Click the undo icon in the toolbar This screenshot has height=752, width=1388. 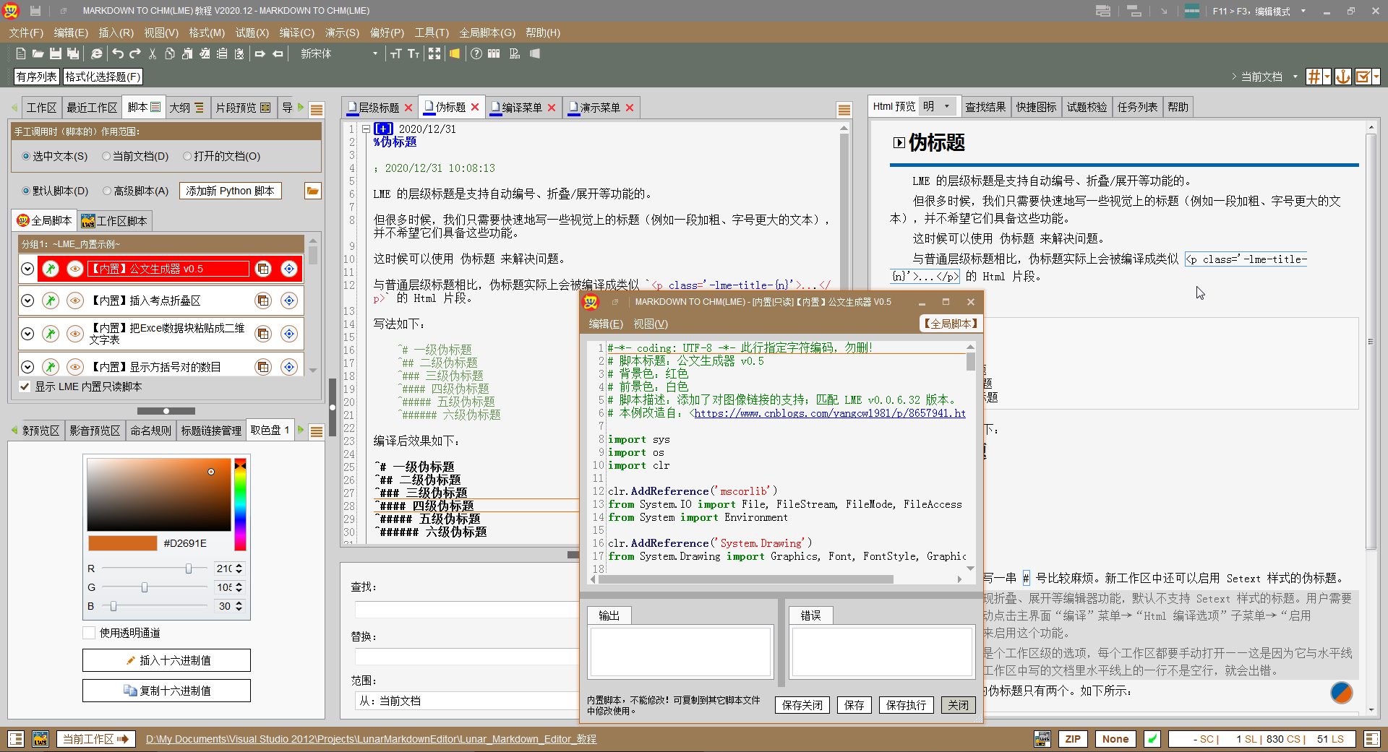pos(118,53)
